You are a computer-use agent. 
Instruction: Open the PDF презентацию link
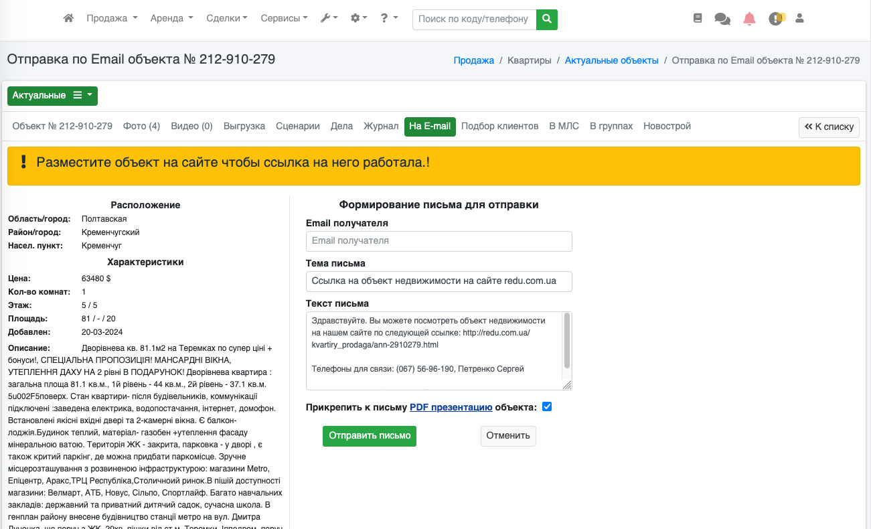pos(451,407)
